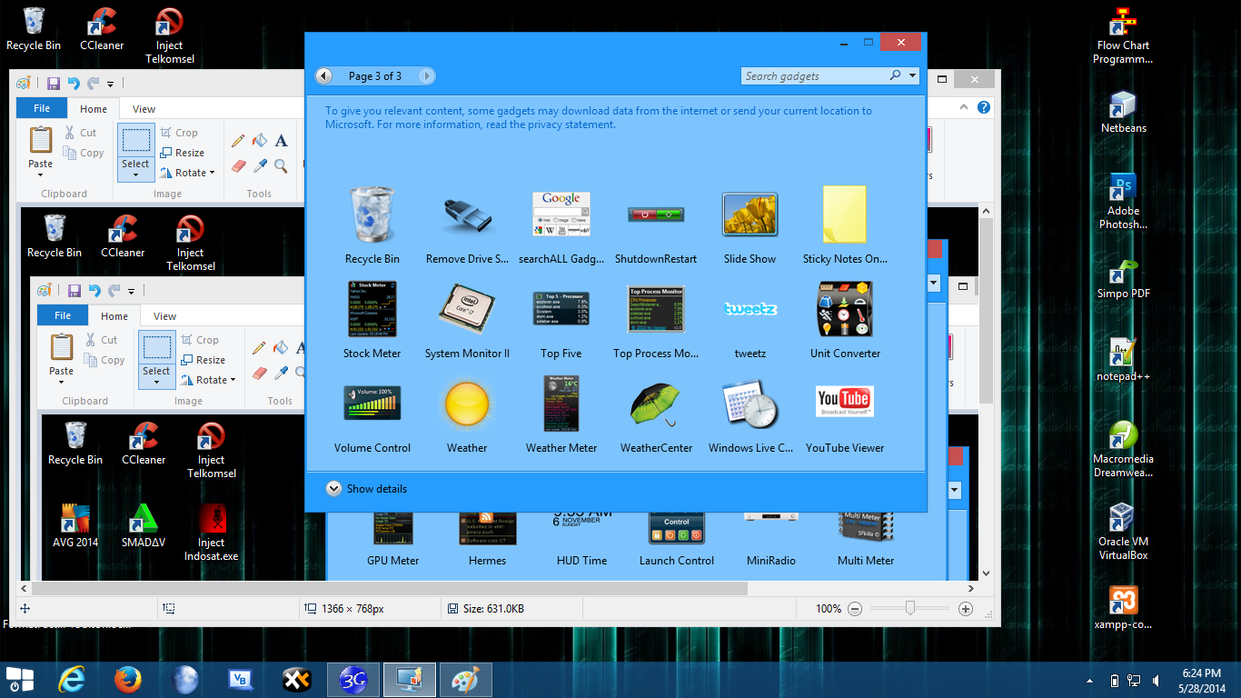Click Crop in the outer Paint ribbon

[179, 133]
